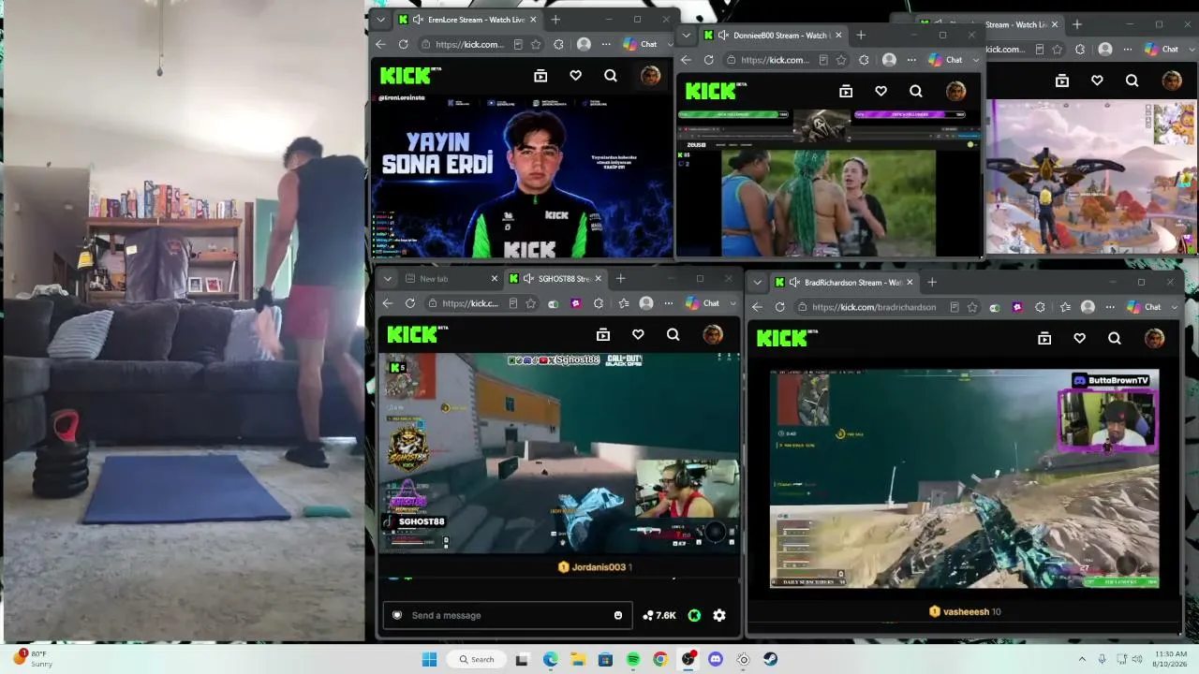Image resolution: width=1199 pixels, height=674 pixels.
Task: Open browser extensions in the BradRichardson window
Action: [x=1041, y=307]
